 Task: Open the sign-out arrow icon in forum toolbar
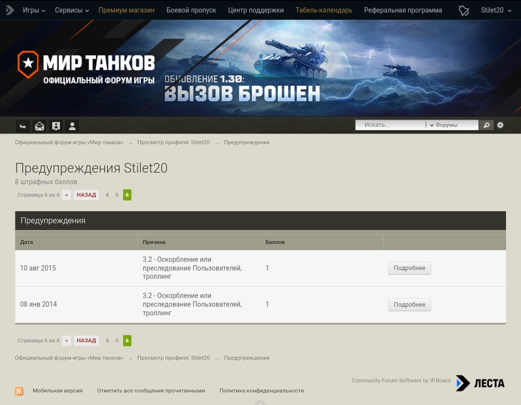tap(23, 126)
